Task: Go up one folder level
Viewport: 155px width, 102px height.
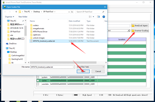Action: pos(16,12)
